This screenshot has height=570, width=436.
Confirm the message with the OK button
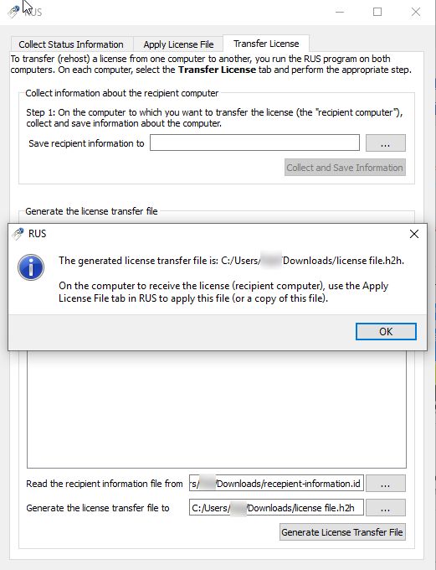[386, 332]
